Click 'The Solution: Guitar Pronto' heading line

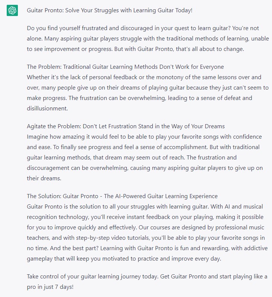click(122, 196)
